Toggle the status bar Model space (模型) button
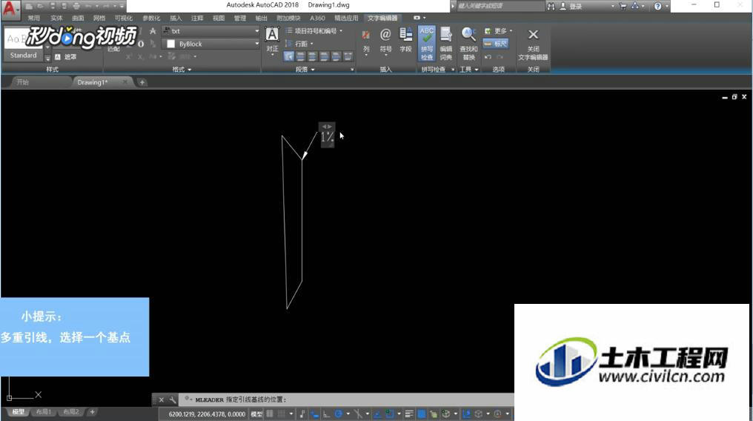The image size is (753, 421). coord(256,414)
